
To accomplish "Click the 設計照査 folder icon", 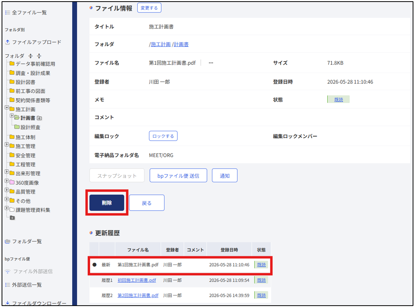I will (17, 127).
